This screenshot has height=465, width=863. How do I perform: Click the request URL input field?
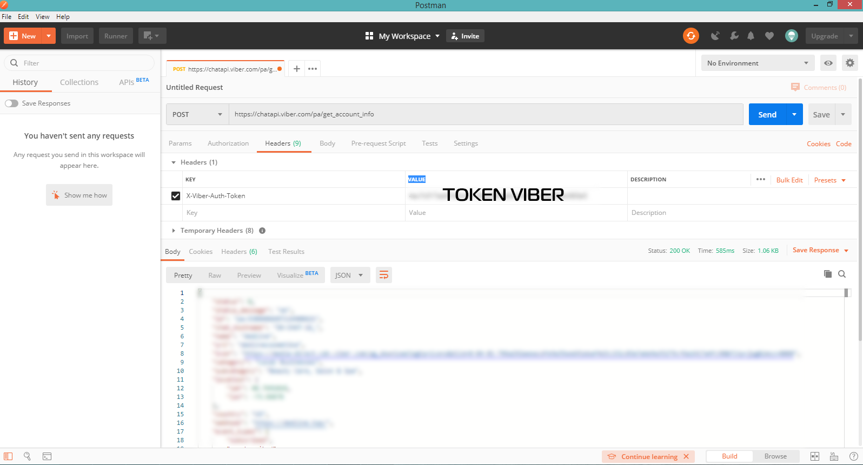coord(486,114)
